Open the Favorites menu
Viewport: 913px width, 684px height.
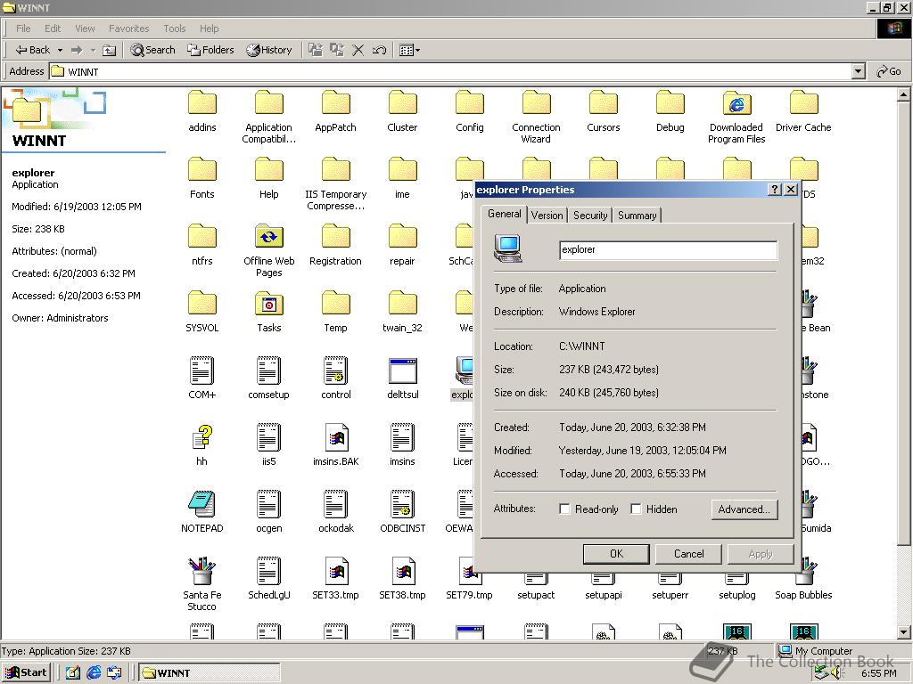click(x=128, y=28)
